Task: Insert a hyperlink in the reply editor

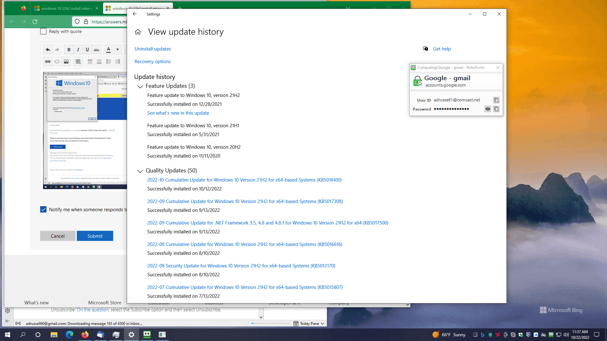Action: (x=48, y=62)
